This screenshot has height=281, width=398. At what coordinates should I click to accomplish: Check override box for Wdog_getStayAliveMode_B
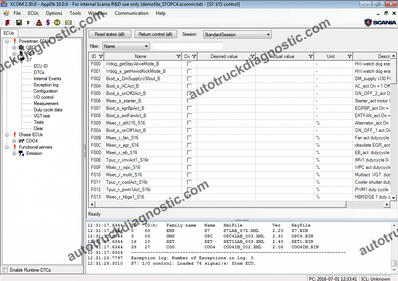[x=189, y=64]
